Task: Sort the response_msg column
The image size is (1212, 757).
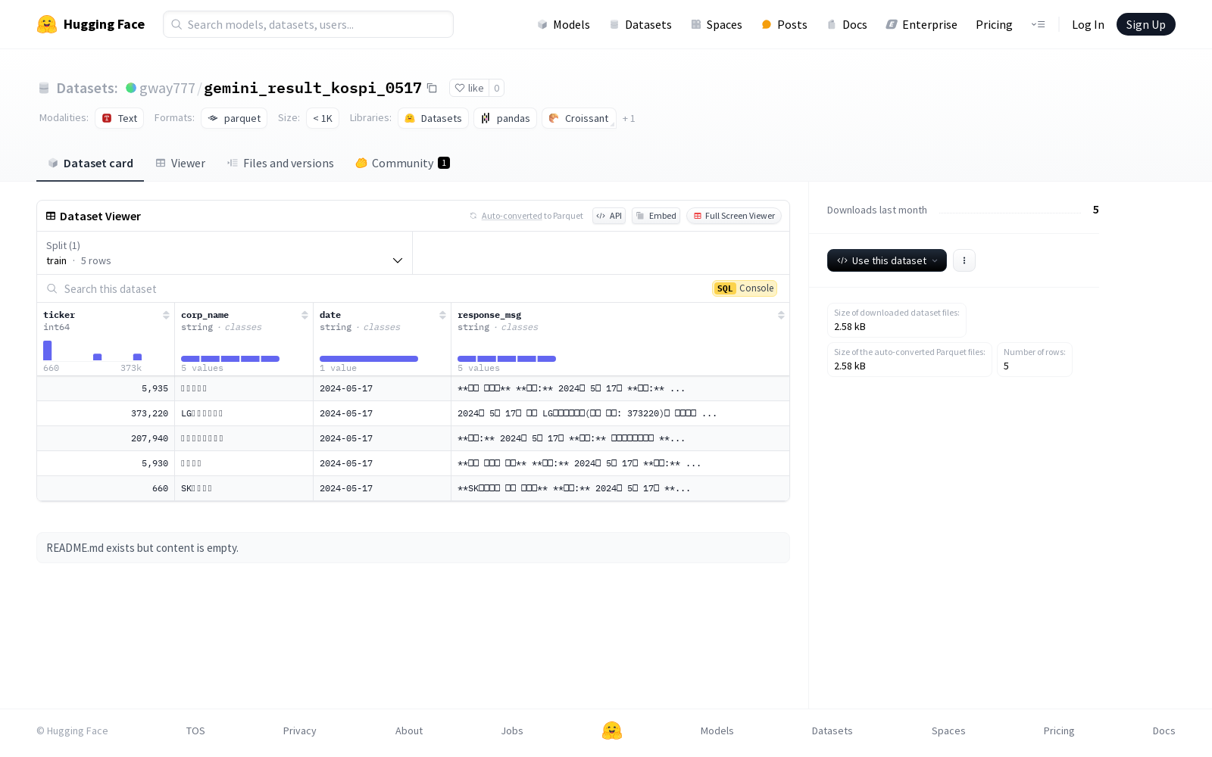Action: 781,315
